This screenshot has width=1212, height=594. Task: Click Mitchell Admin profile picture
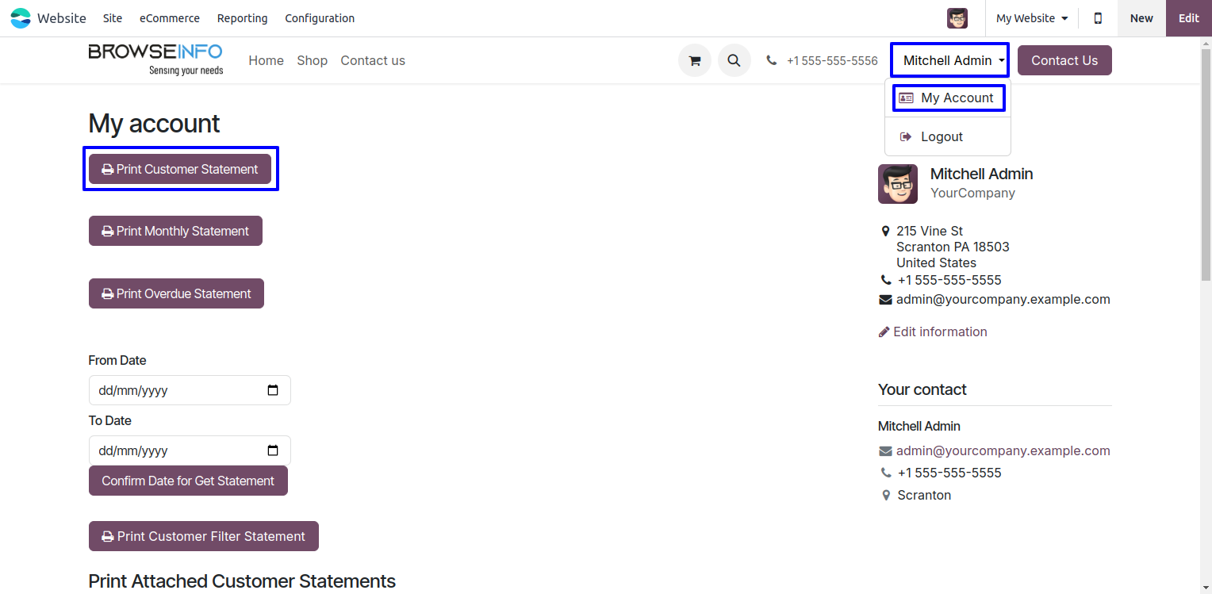898,184
